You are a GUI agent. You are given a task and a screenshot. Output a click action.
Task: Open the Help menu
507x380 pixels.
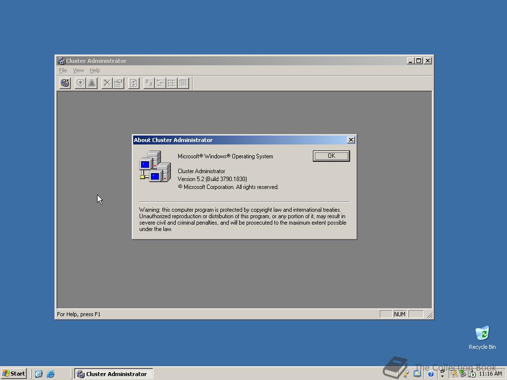[x=94, y=70]
